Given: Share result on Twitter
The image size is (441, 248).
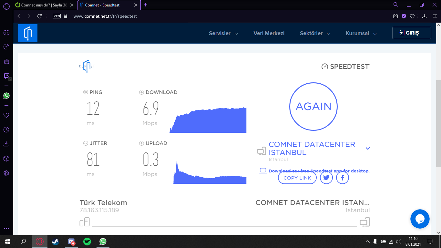Looking at the screenshot, I should pyautogui.click(x=326, y=178).
